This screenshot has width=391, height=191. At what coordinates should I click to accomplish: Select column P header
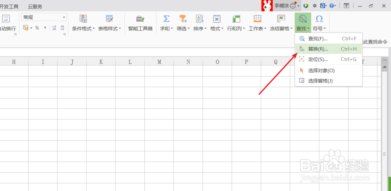(x=246, y=62)
